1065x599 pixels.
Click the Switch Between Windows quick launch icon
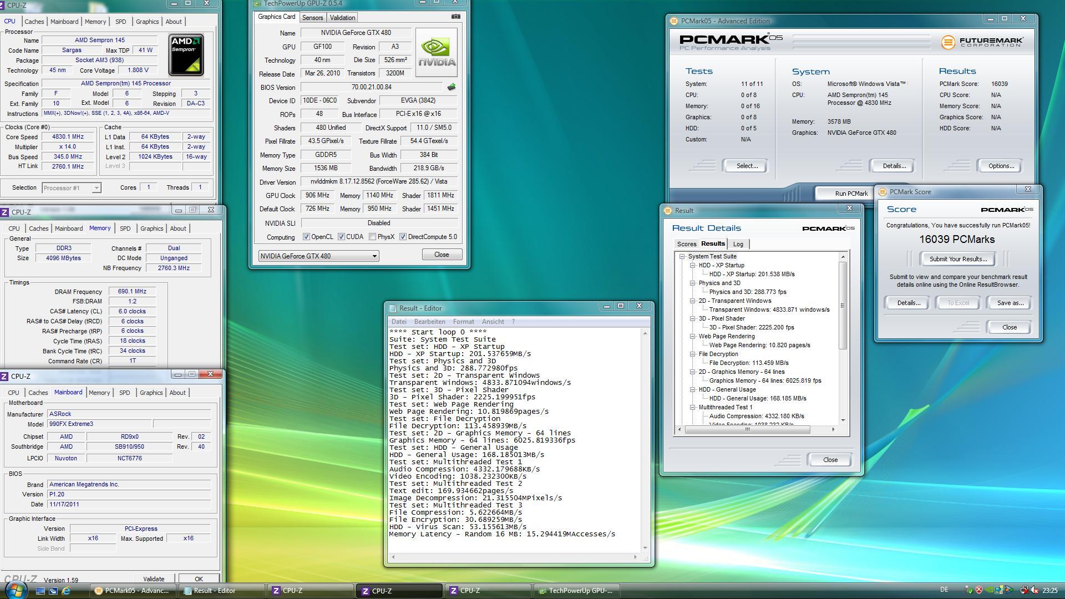[x=53, y=591]
